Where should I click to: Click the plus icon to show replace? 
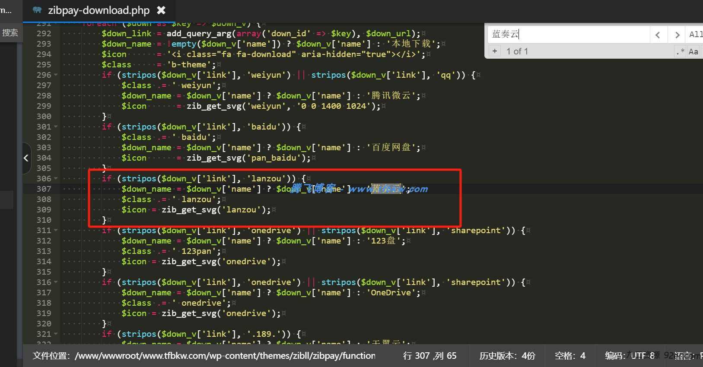(x=495, y=51)
